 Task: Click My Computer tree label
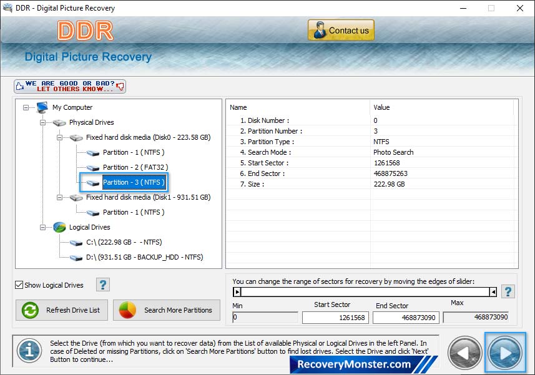(72, 107)
